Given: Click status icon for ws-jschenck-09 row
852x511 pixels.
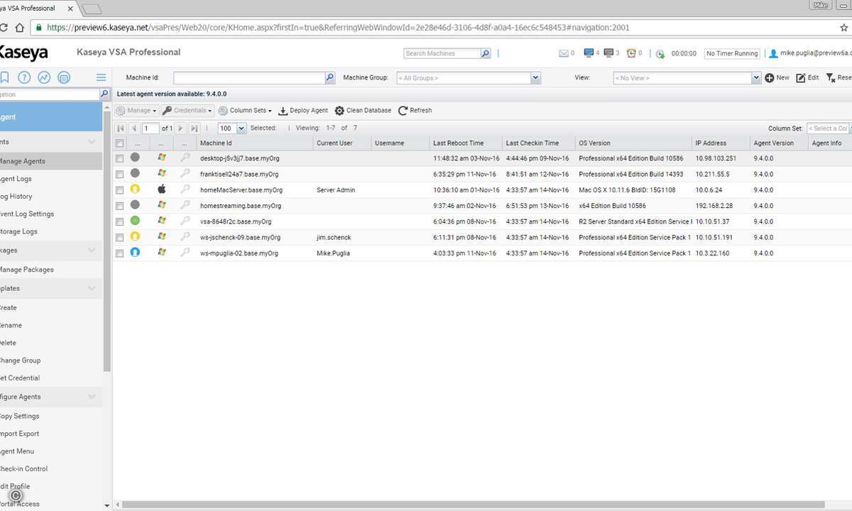Looking at the screenshot, I should pos(135,237).
